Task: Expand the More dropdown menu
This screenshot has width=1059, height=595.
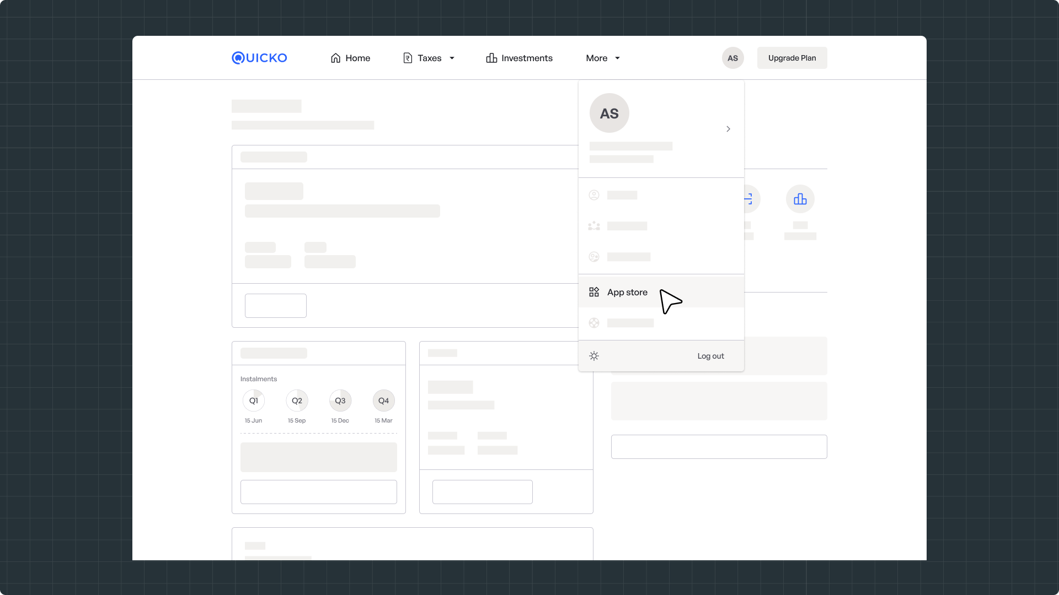Action: 603,58
